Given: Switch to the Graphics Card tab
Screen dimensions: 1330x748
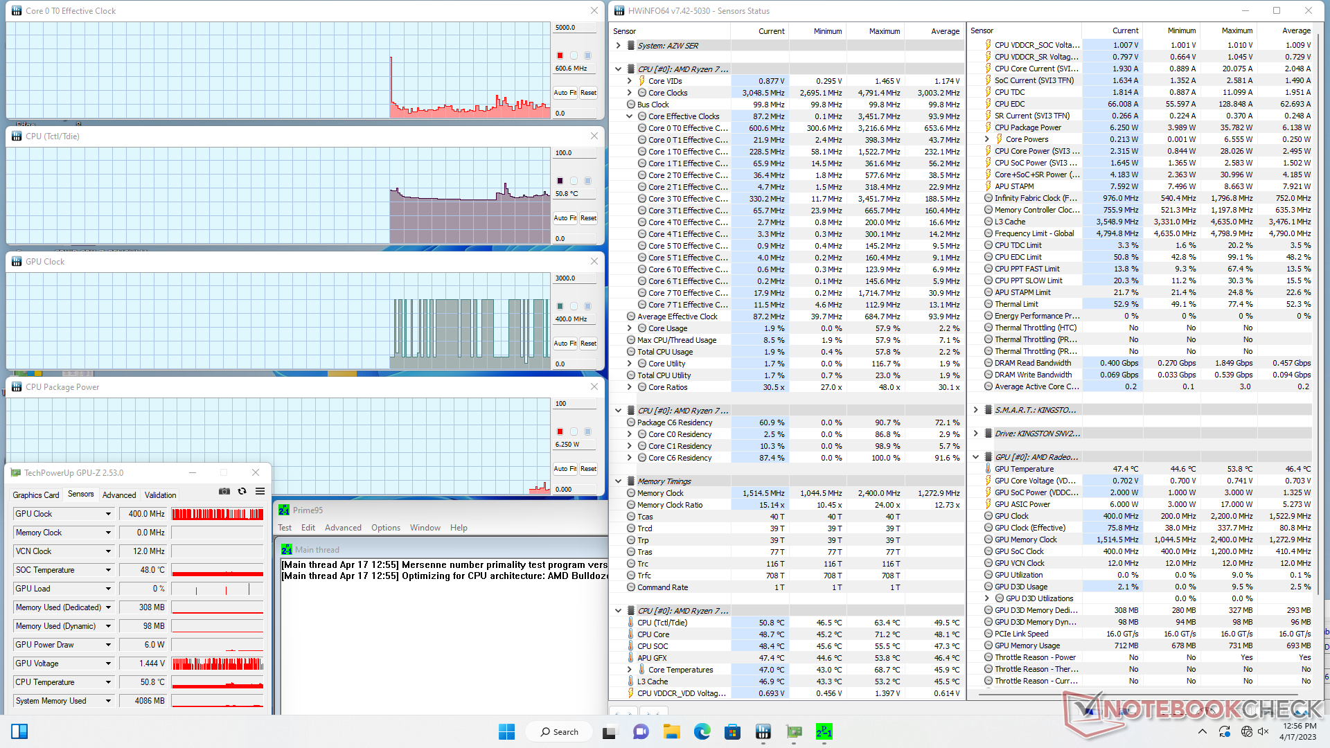Looking at the screenshot, I should point(36,495).
